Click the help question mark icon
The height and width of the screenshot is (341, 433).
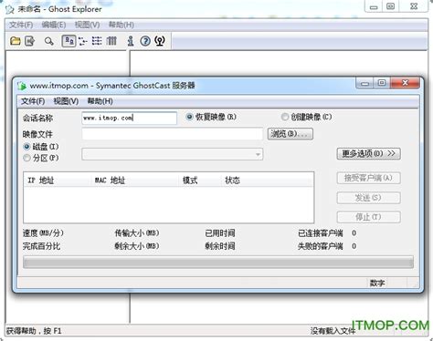click(145, 41)
